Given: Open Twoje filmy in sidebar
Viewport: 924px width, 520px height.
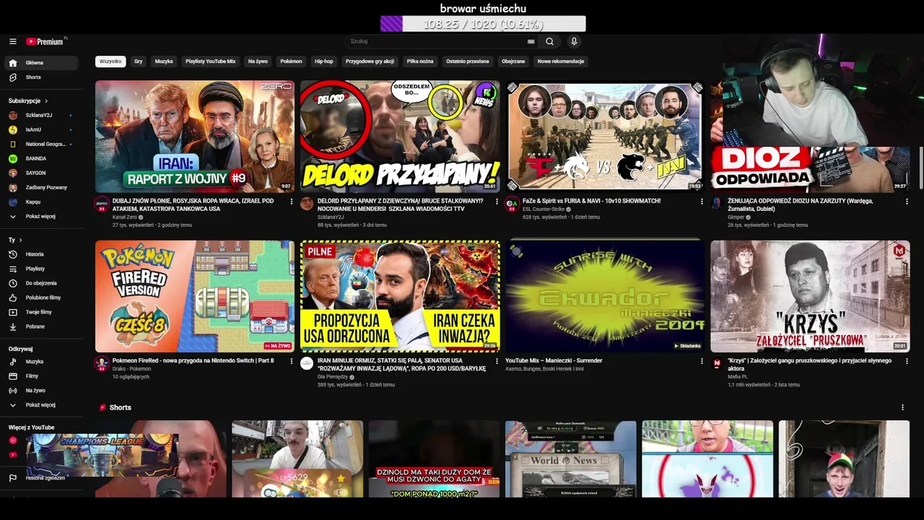Looking at the screenshot, I should tap(43, 312).
